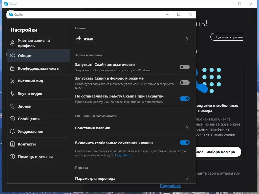This screenshot has height=194, width=259.
Task: Enable Запускать Скайп автоматически
Action: tap(185, 67)
